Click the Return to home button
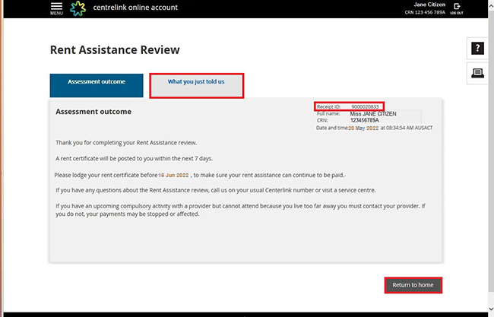Screen dimensions: 494x317 (x=413, y=285)
